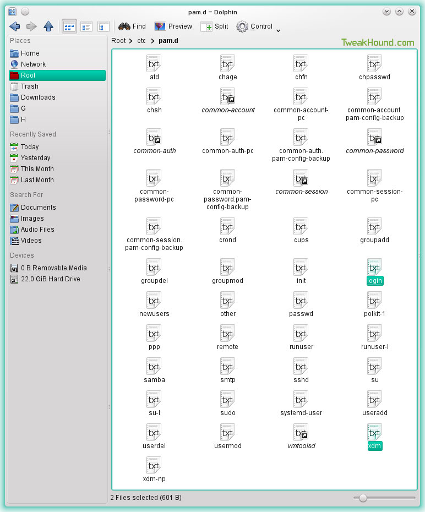Select the chage file icon
The width and height of the screenshot is (425, 512).
click(x=227, y=64)
